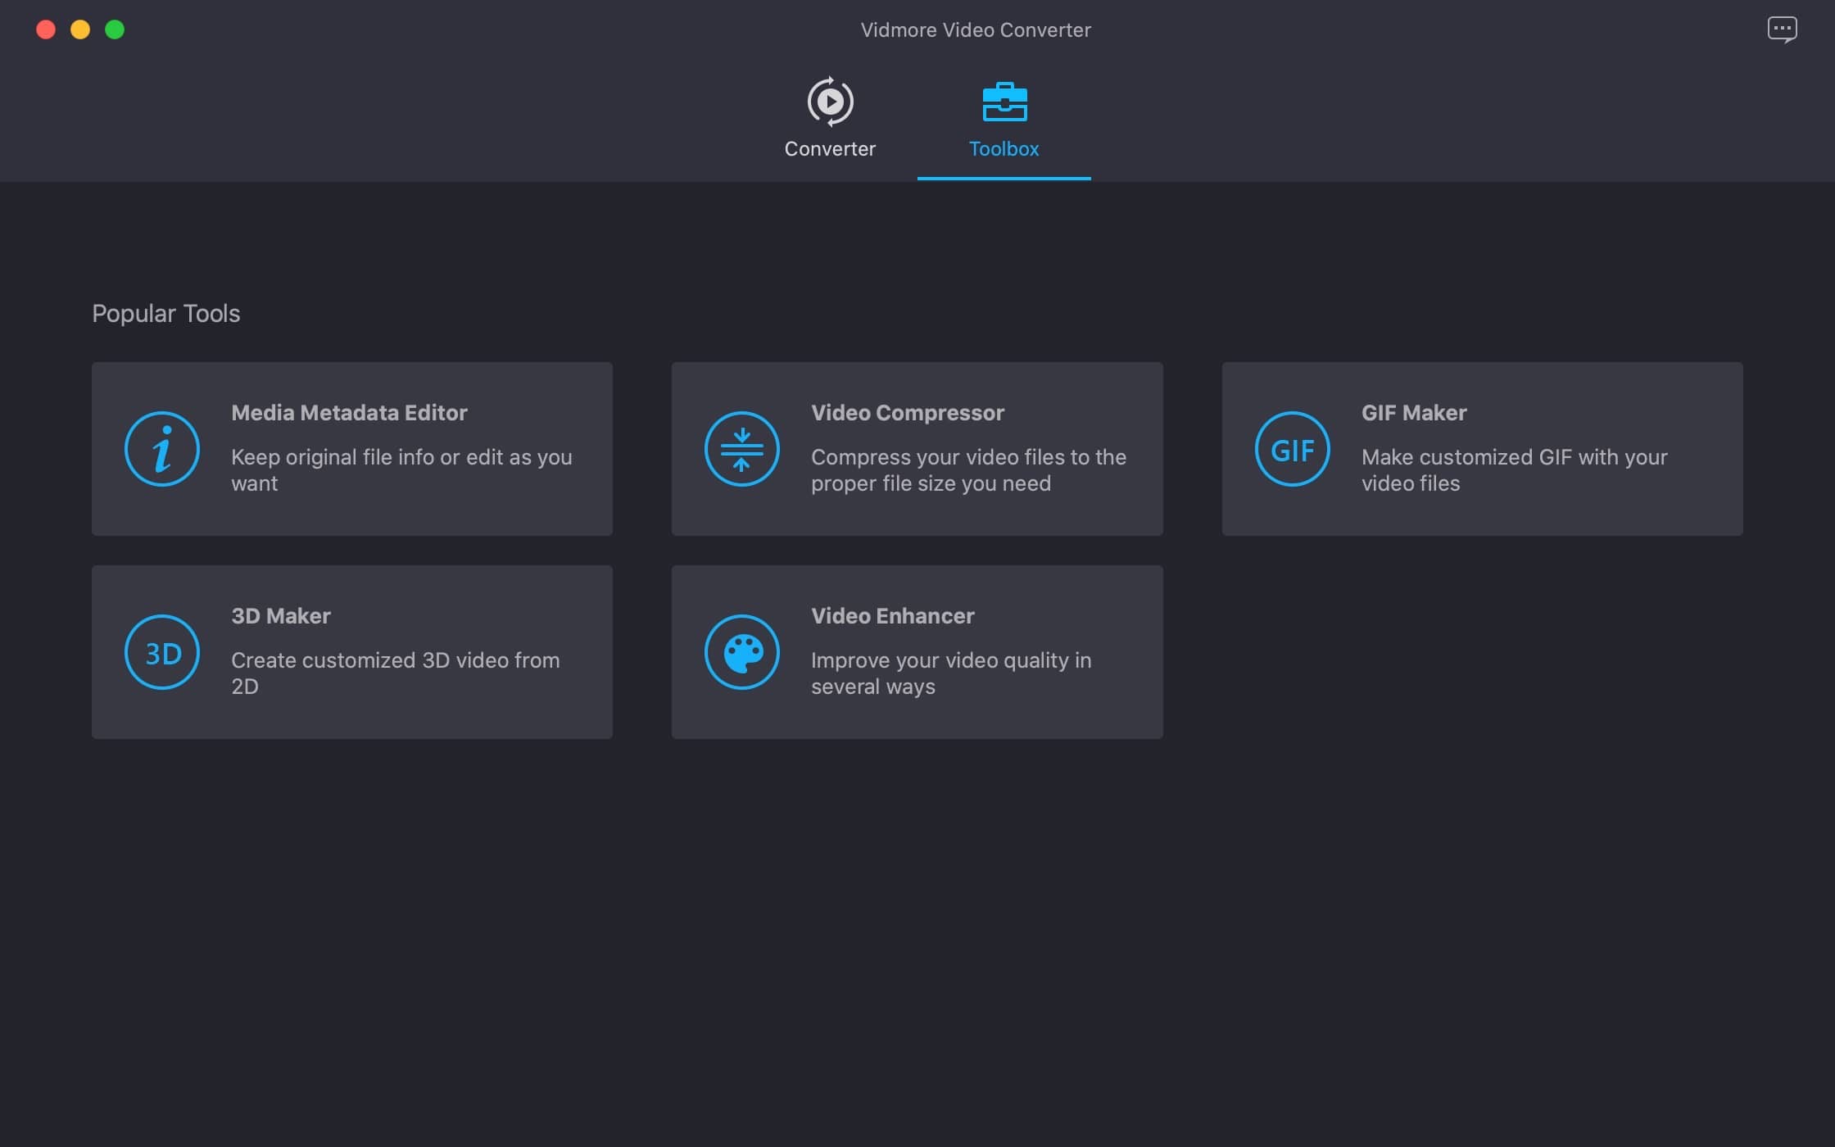
Task: Click the Video Enhancer palette icon
Action: click(741, 652)
